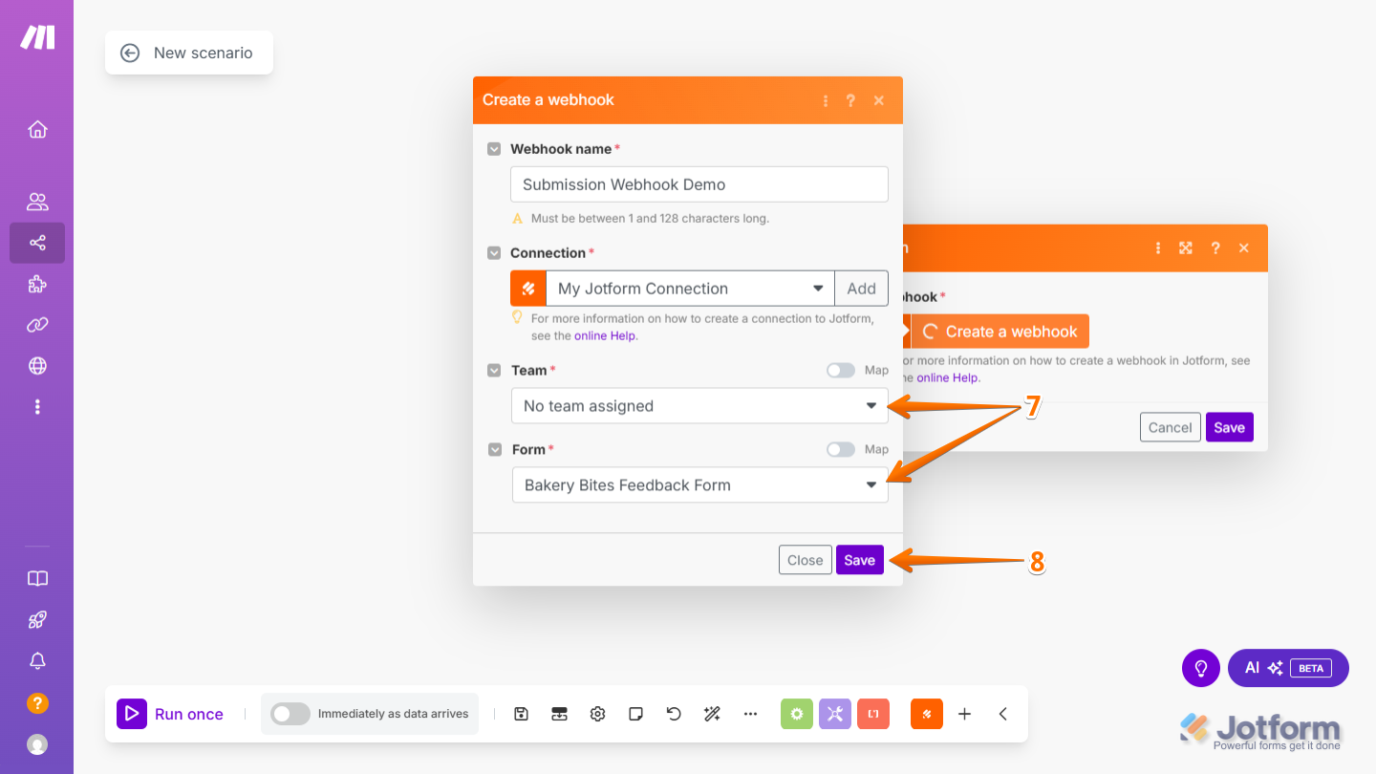
Task: Open the Home page from the sidebar
Action: tap(36, 129)
